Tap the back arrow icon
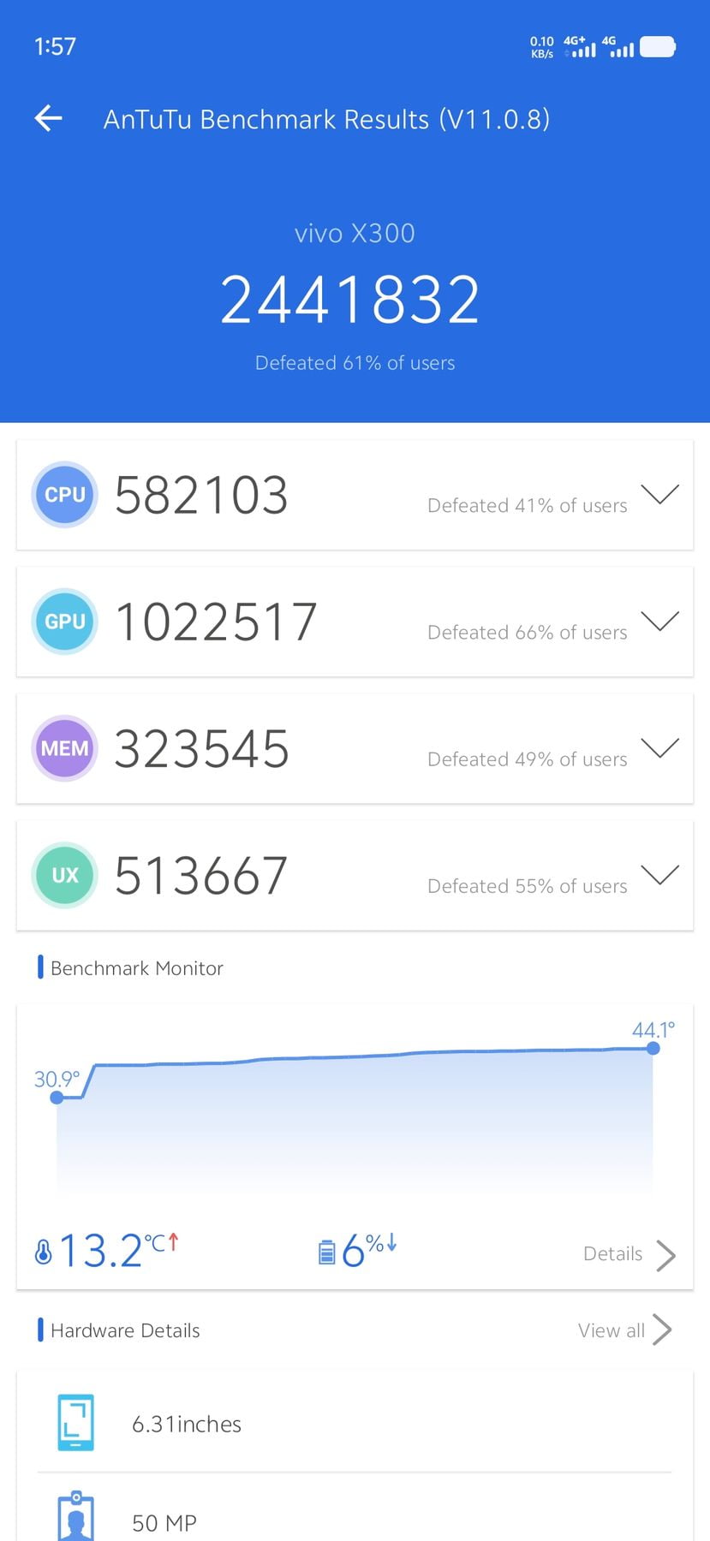The height and width of the screenshot is (1541, 710). [x=49, y=118]
